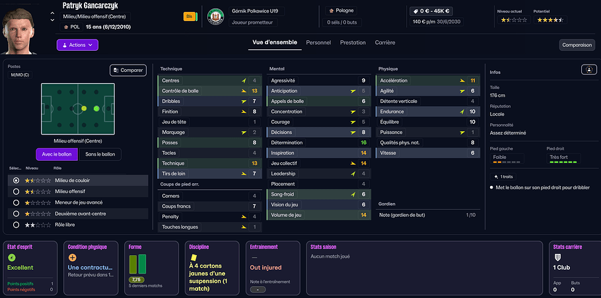Click the Górnik Polkowice club badge
This screenshot has width=601, height=298.
216,16
